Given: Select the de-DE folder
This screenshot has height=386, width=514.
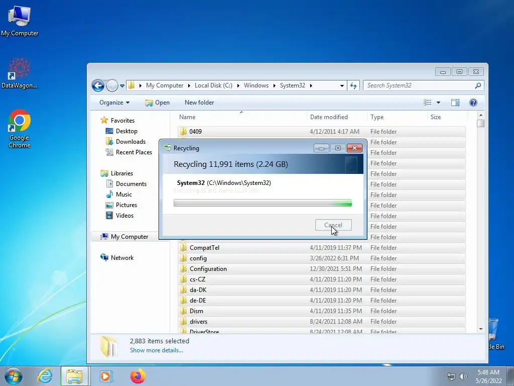Looking at the screenshot, I should pyautogui.click(x=322, y=300).
